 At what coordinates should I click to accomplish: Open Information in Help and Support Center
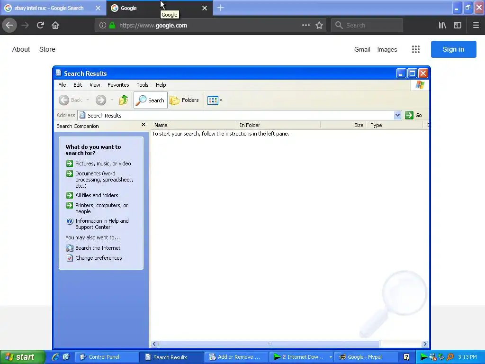coord(102,224)
